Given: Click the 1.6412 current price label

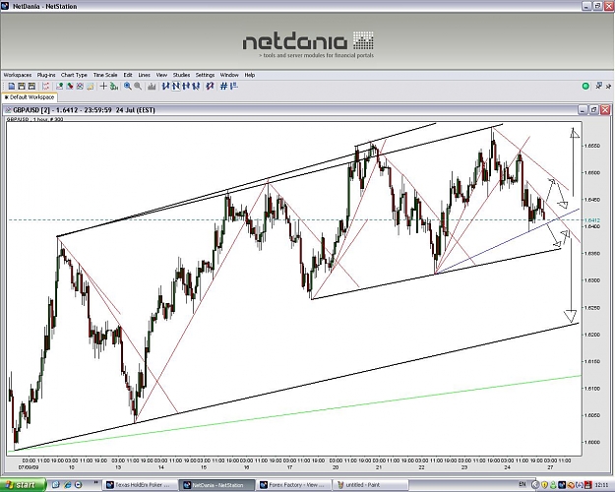Looking at the screenshot, I should coord(591,220).
